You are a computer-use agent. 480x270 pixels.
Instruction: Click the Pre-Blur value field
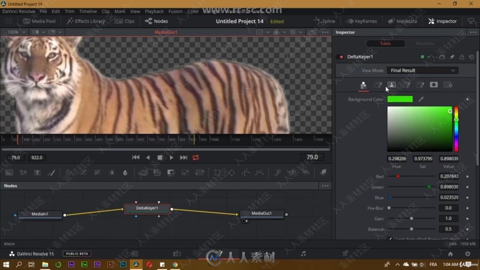448,208
